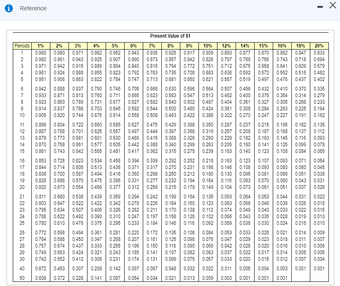Select the Periods column header
The height and width of the screenshot is (286, 340).
[22, 46]
